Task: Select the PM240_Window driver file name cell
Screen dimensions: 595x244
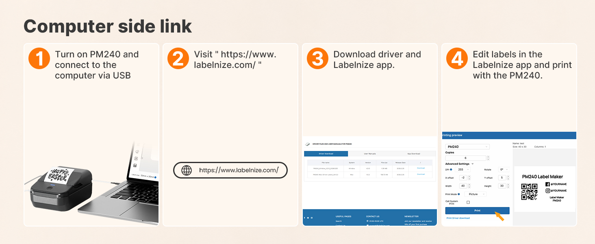Action: 326,168
